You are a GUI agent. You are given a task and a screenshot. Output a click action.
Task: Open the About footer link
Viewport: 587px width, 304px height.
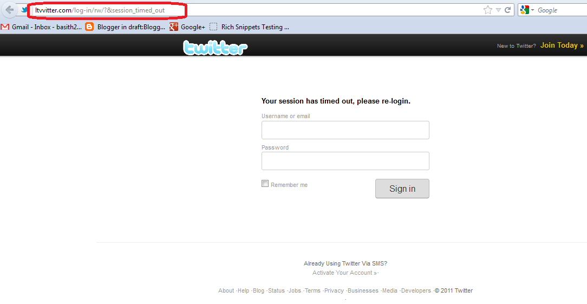226,290
